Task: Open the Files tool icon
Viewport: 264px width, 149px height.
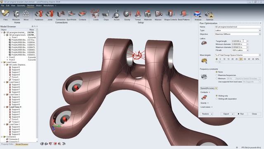Action: 5,14
